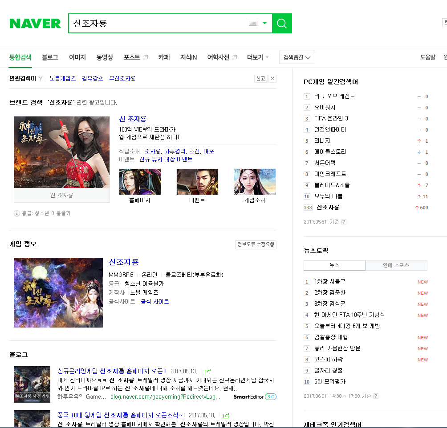Click 블레이드&소울 in PC game ranking
Screen dimensions: 447x428
click(x=332, y=185)
